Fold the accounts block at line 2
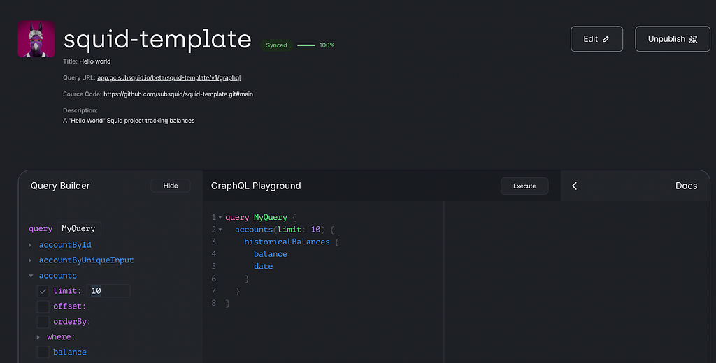The height and width of the screenshot is (363, 716). point(220,230)
